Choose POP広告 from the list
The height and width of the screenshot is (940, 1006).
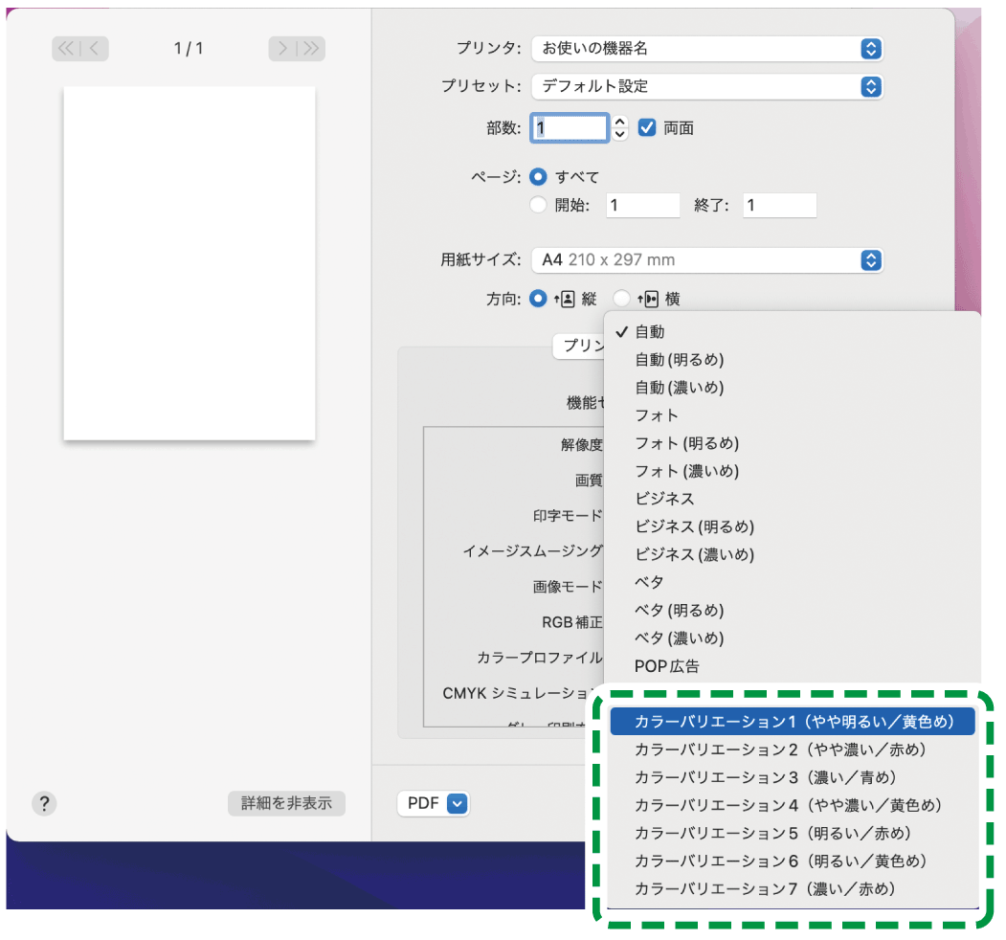coord(667,666)
